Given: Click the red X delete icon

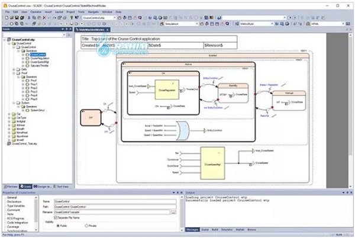Looking at the screenshot, I should click(x=44, y=17).
